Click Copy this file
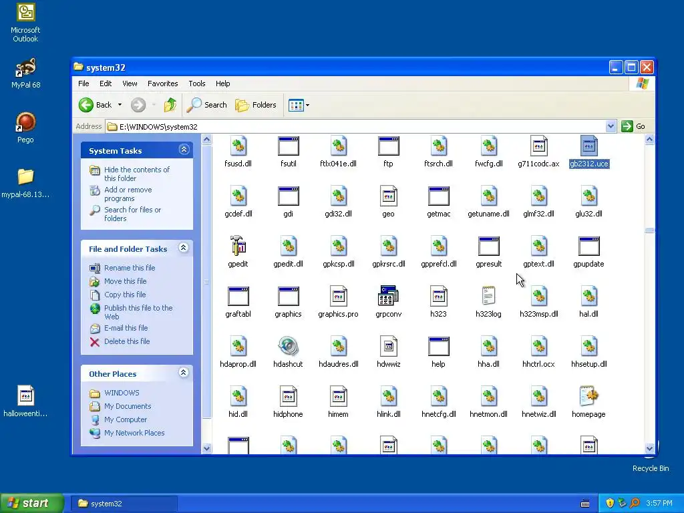The height and width of the screenshot is (513, 684). pos(125,295)
